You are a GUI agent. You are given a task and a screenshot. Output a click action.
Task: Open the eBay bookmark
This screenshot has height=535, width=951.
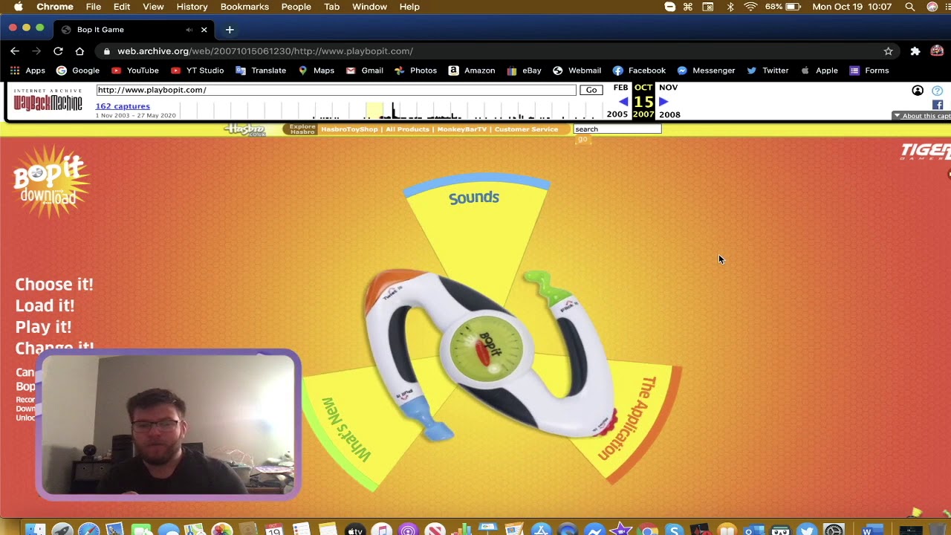pos(524,71)
